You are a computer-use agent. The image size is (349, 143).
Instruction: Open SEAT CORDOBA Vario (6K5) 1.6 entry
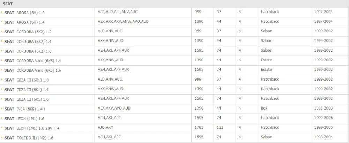click(33, 70)
